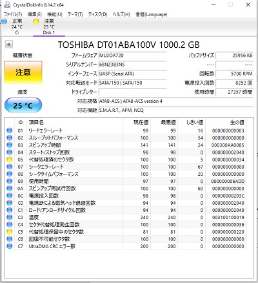Click the serial number field 68NZ3B3NS
Viewport: 258px width, 283px height.
(133, 65)
